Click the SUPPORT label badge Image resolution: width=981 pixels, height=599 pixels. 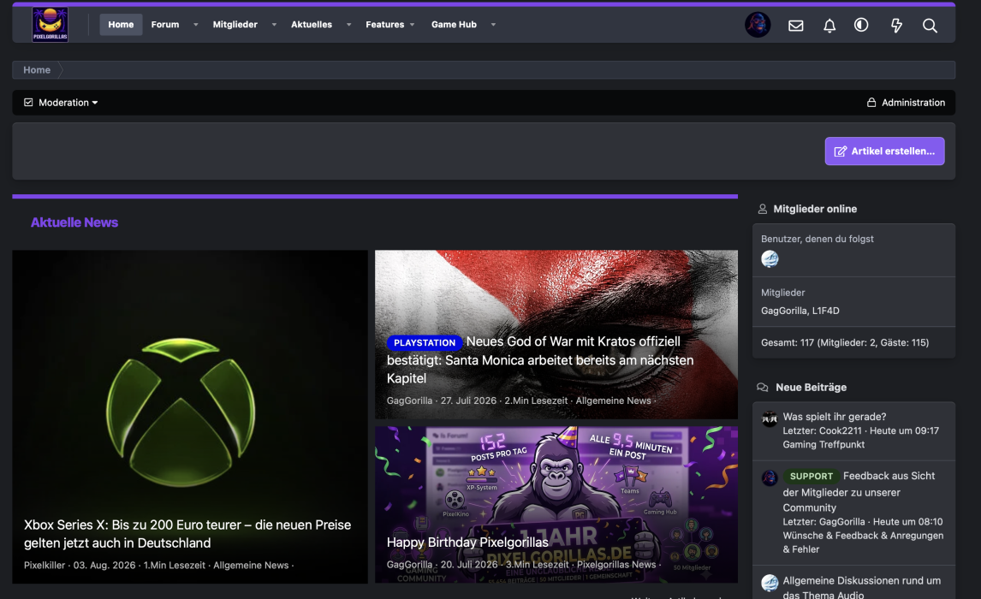coord(811,476)
